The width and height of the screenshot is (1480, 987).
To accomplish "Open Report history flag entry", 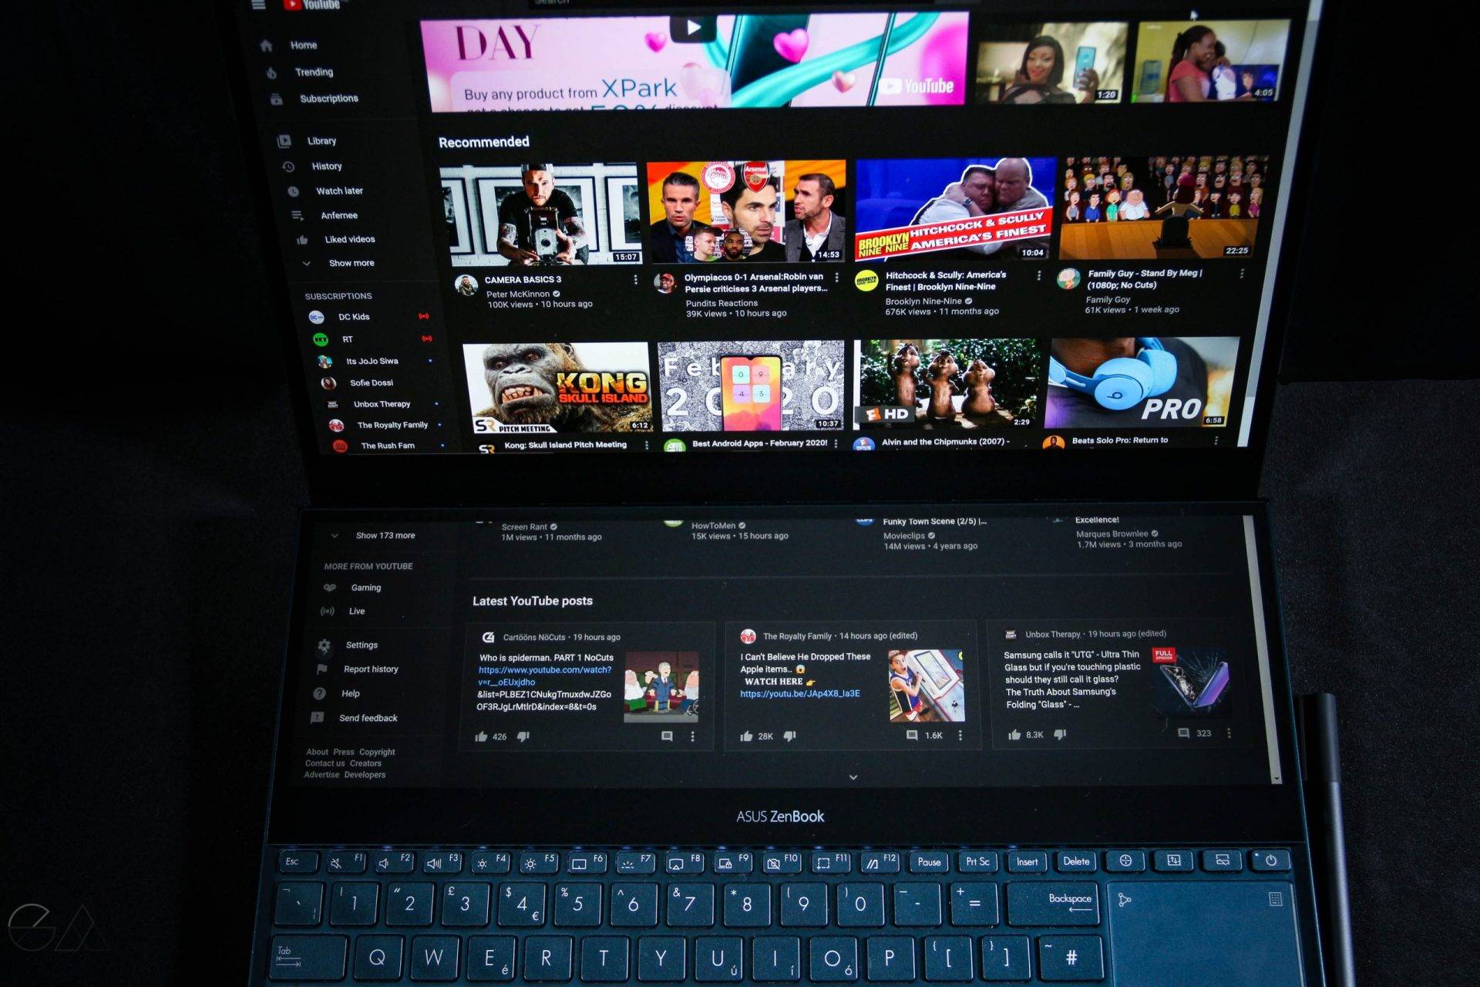I will tap(358, 669).
